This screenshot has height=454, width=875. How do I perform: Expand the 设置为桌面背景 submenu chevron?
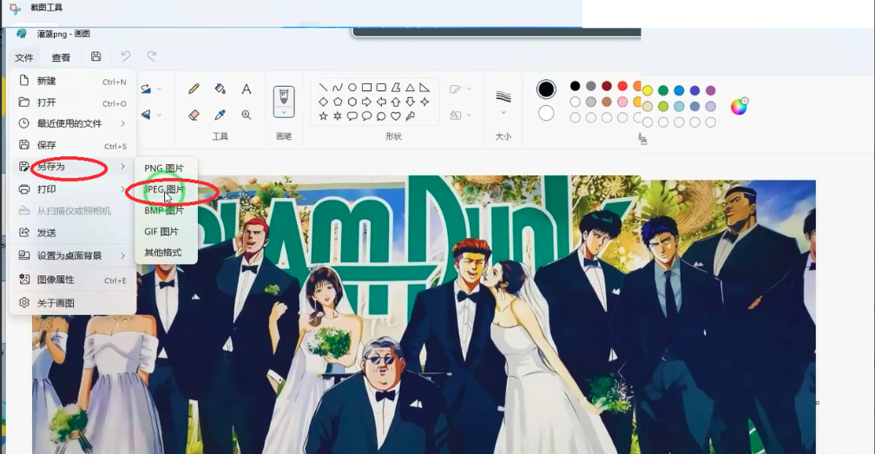pos(122,255)
